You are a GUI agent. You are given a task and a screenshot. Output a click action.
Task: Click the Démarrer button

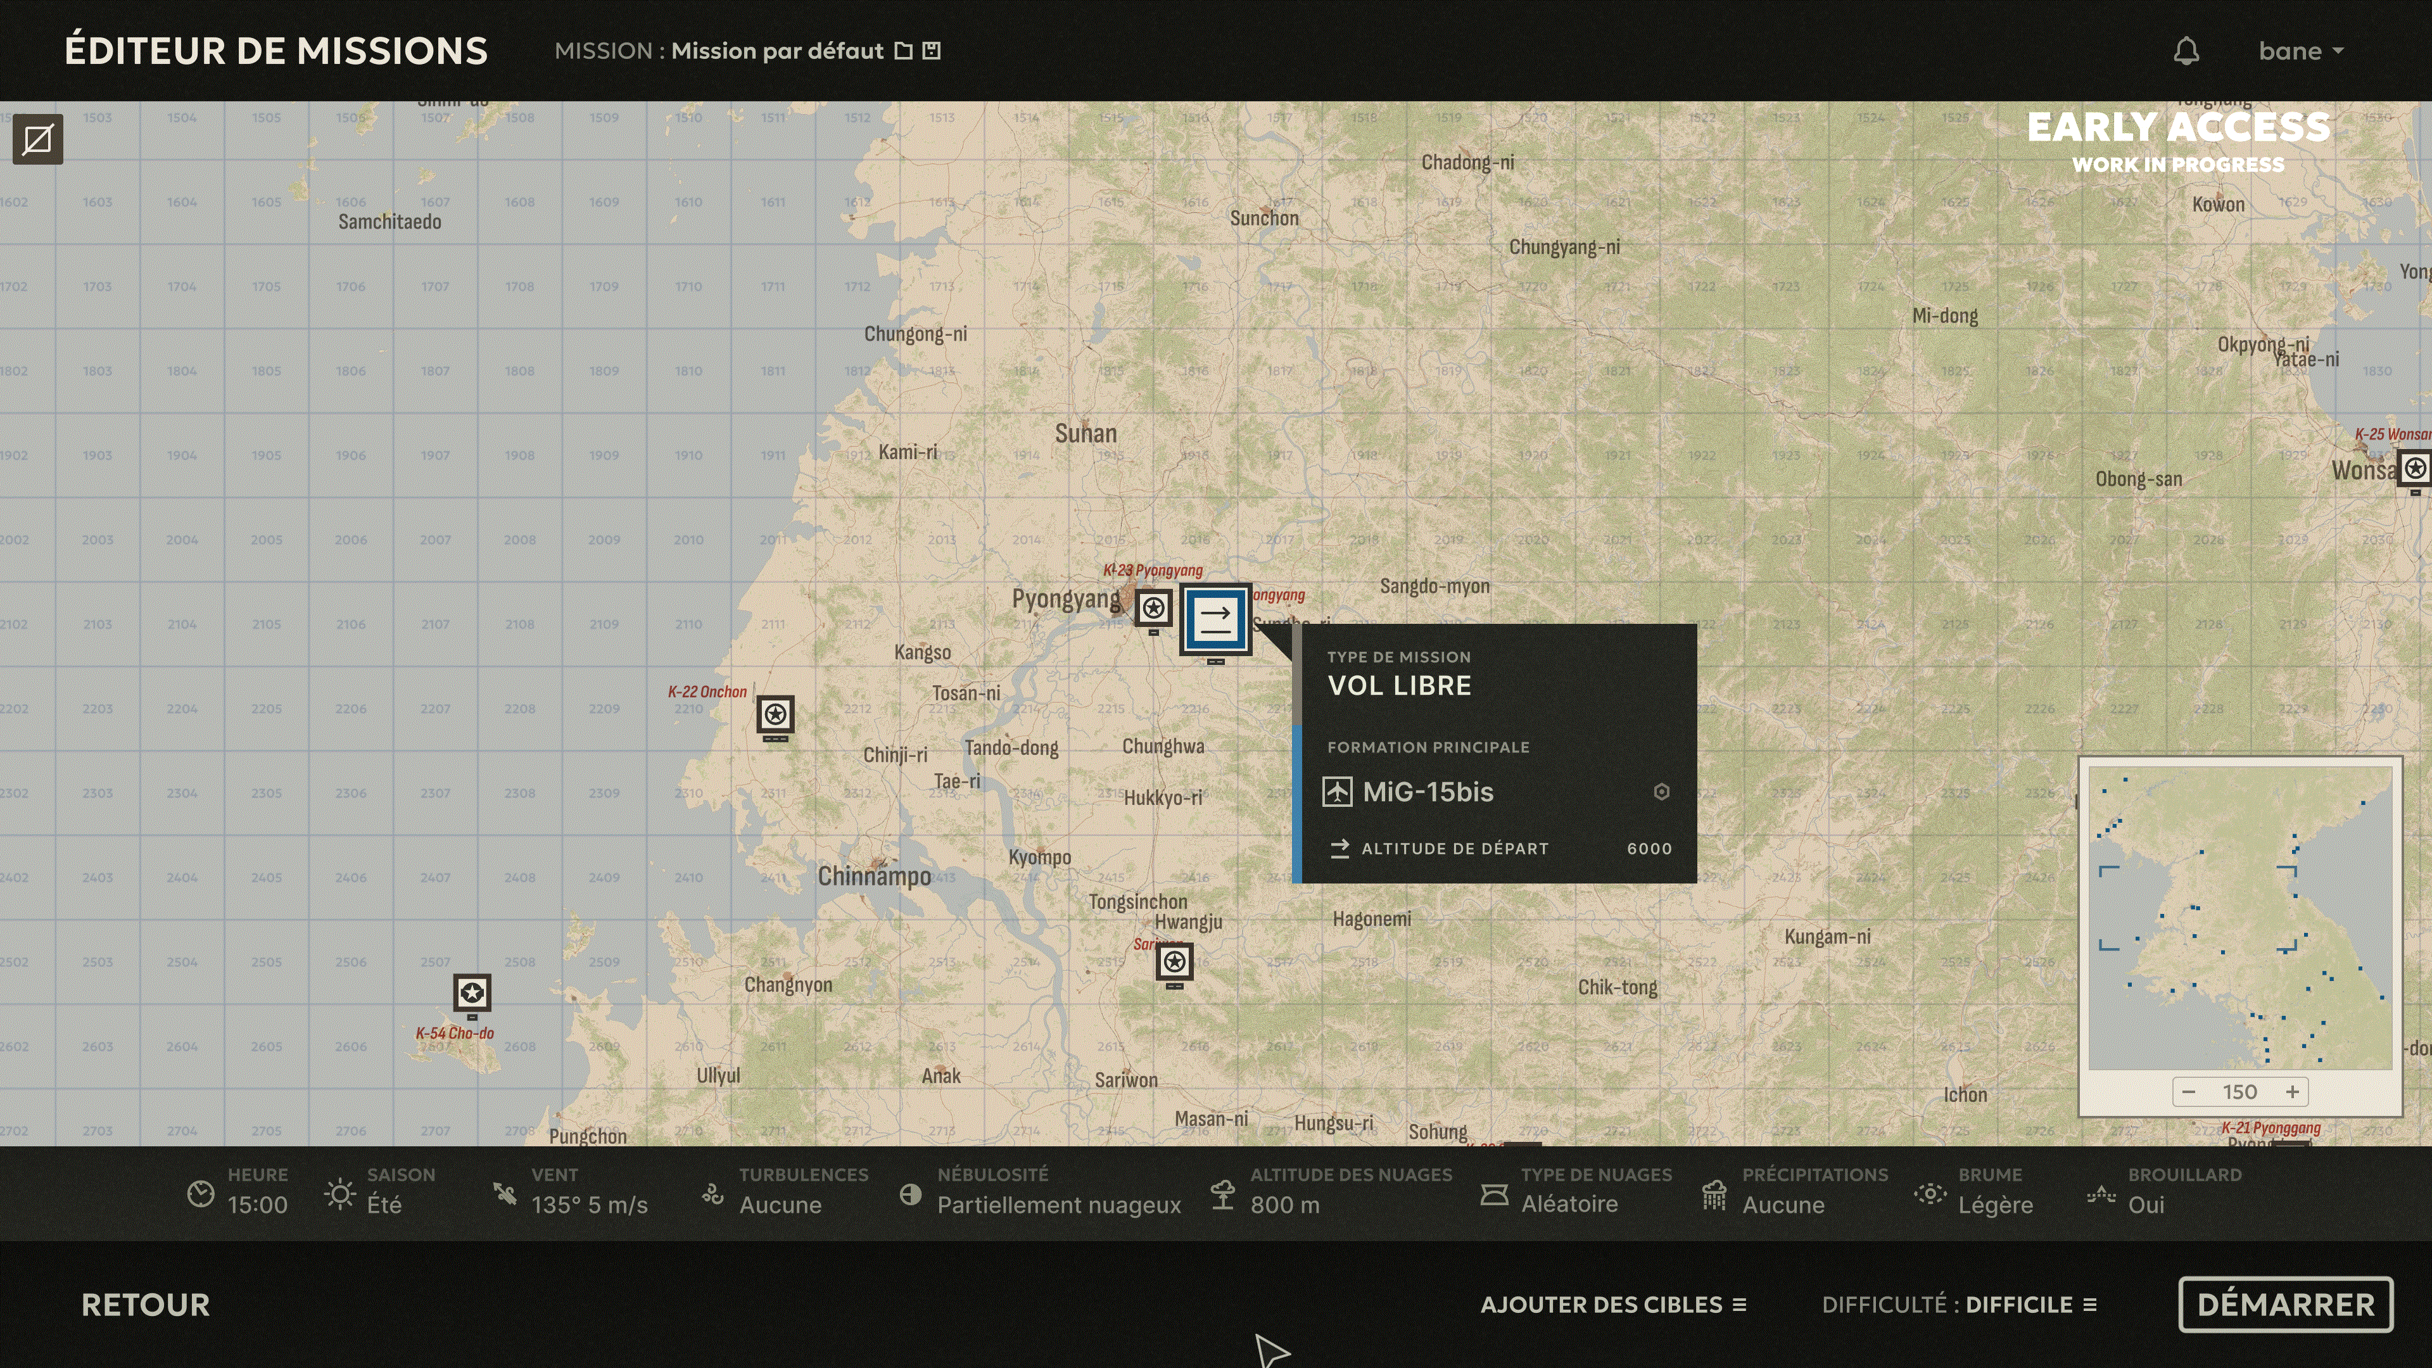pyautogui.click(x=2286, y=1305)
